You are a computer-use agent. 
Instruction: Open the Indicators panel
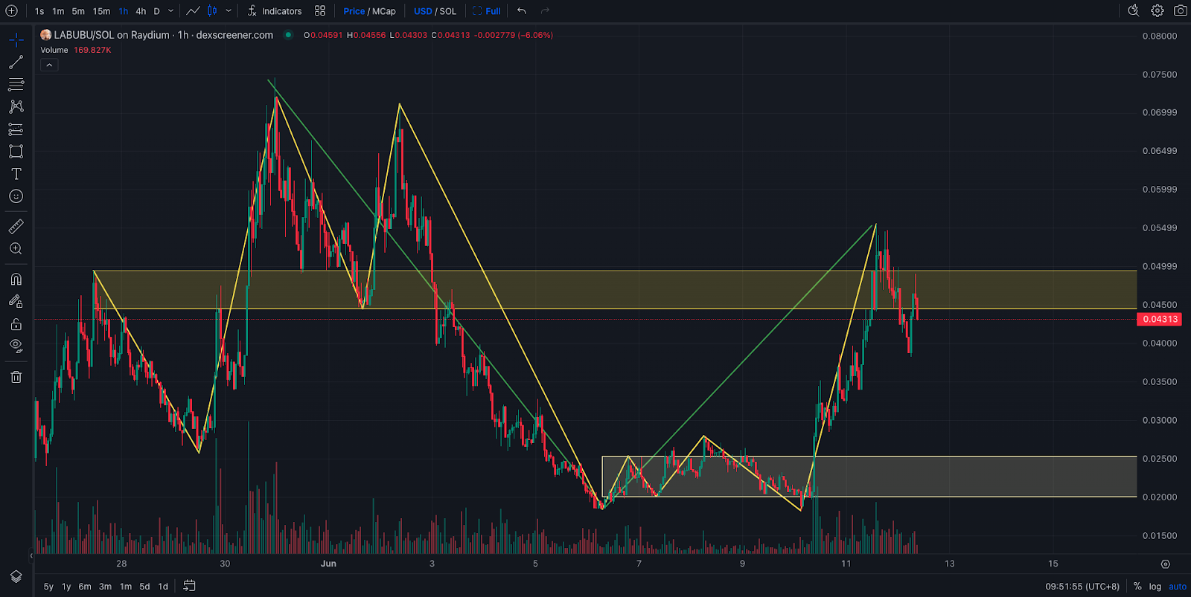pos(274,11)
